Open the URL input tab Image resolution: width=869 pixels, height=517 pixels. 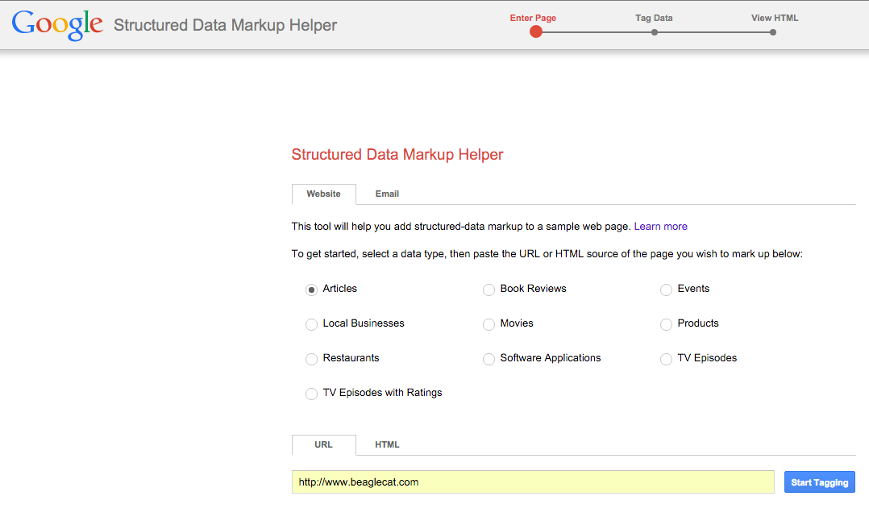[324, 445]
